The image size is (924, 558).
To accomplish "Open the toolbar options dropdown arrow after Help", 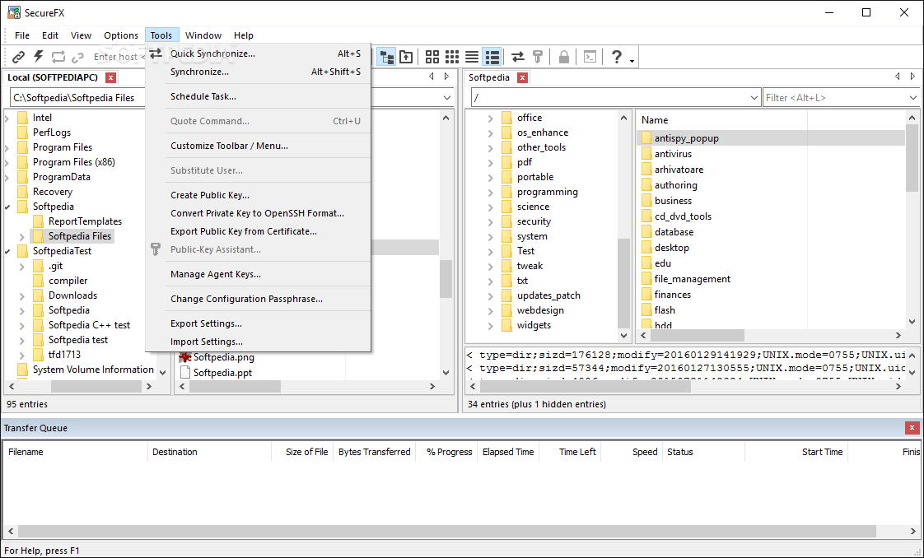I will click(632, 61).
